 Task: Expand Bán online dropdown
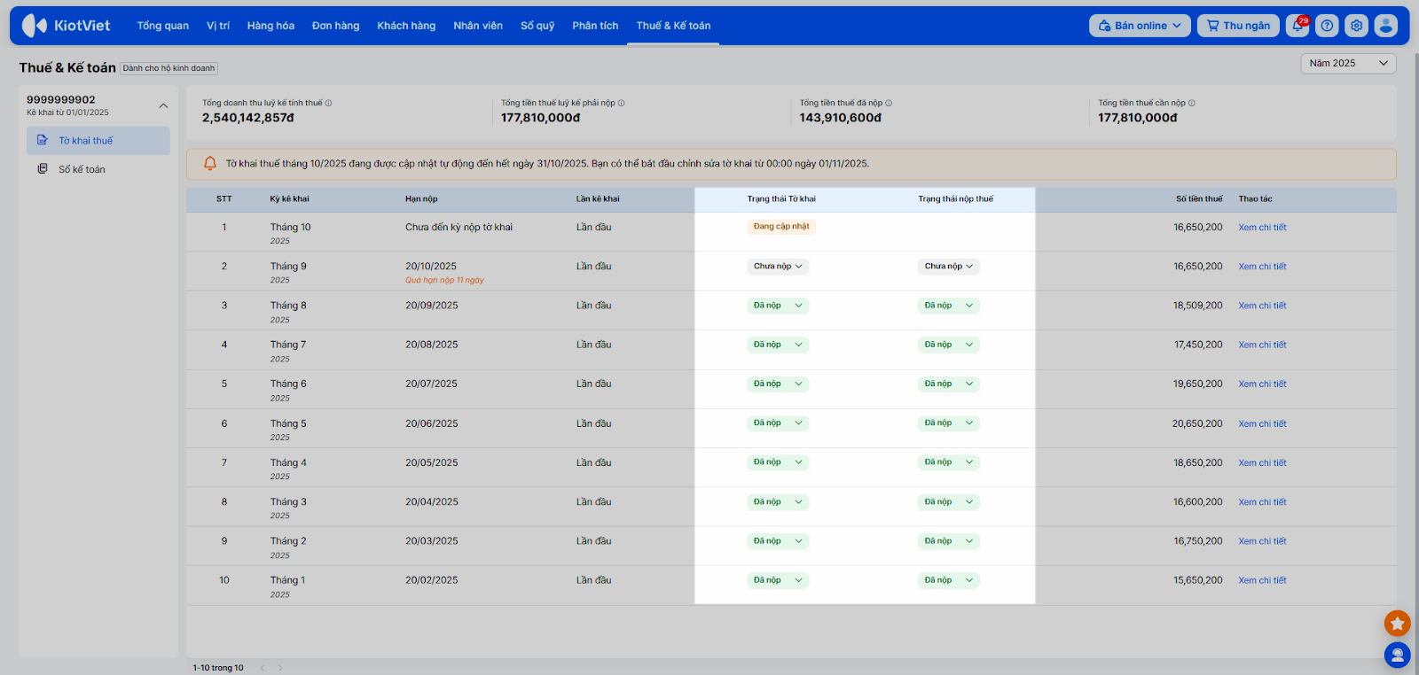coord(1139,26)
